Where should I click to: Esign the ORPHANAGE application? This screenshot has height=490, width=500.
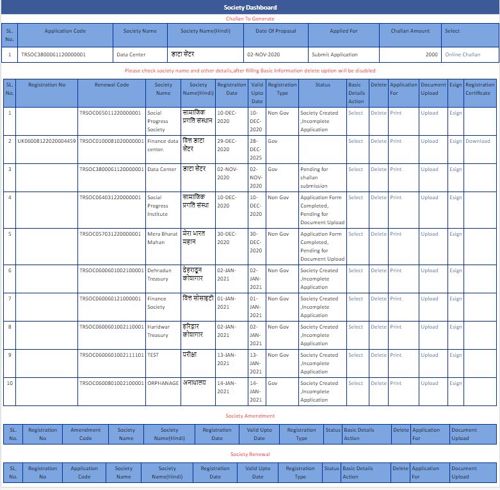tap(456, 383)
